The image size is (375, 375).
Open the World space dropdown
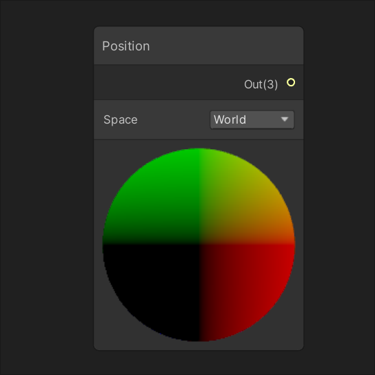pos(252,119)
